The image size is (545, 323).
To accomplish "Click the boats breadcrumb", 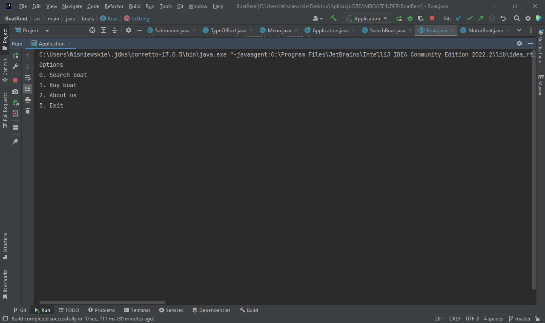I will pos(88,19).
